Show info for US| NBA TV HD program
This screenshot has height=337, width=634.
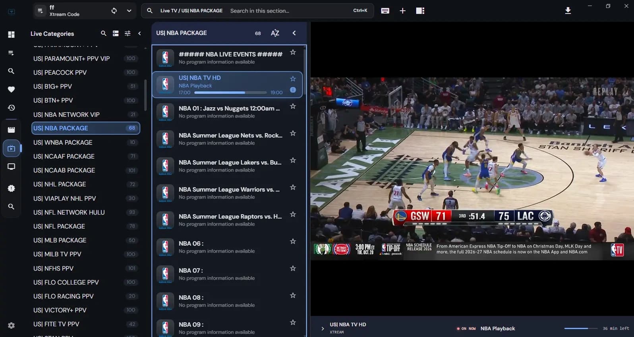pyautogui.click(x=293, y=90)
